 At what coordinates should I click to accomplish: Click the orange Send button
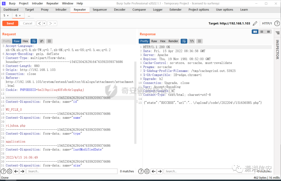pyautogui.click(x=10, y=23)
